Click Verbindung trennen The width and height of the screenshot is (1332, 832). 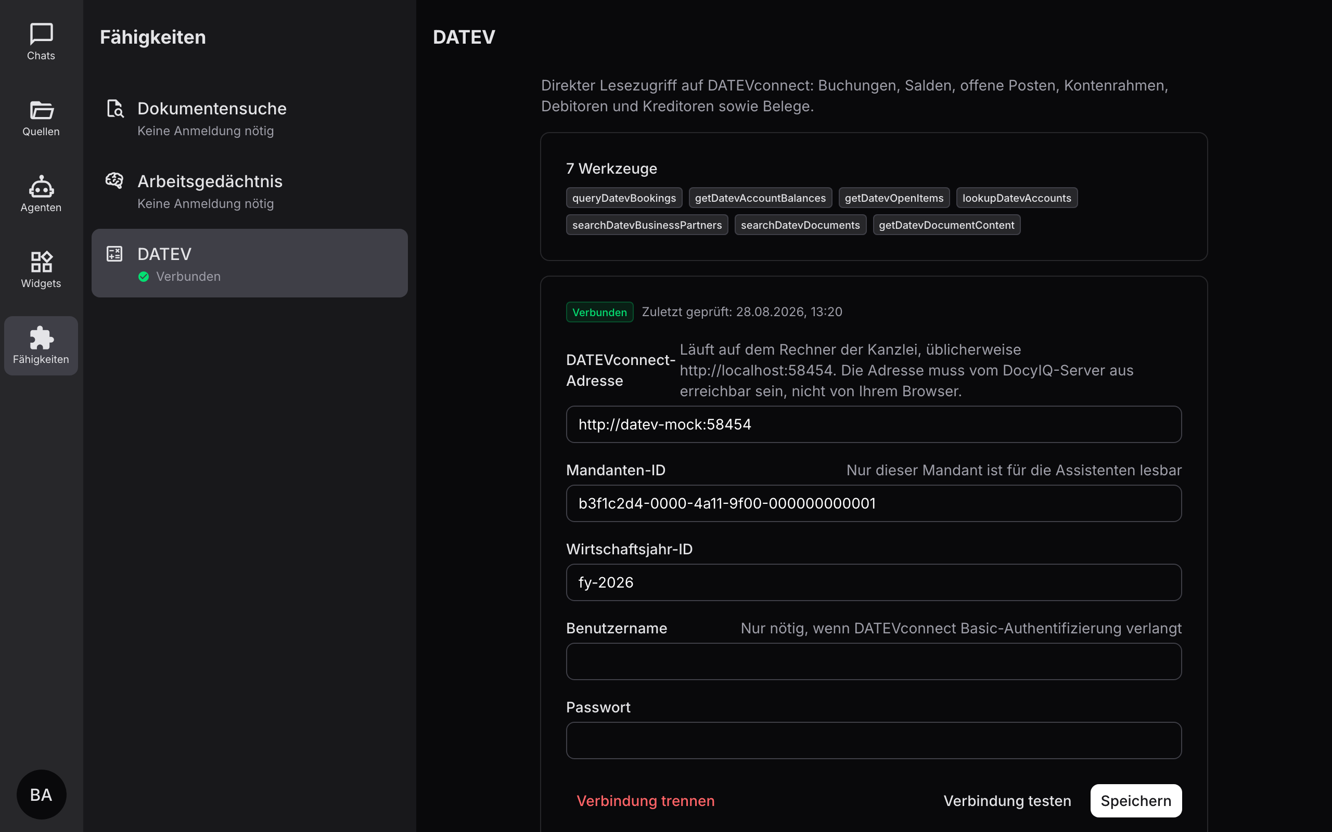(646, 801)
